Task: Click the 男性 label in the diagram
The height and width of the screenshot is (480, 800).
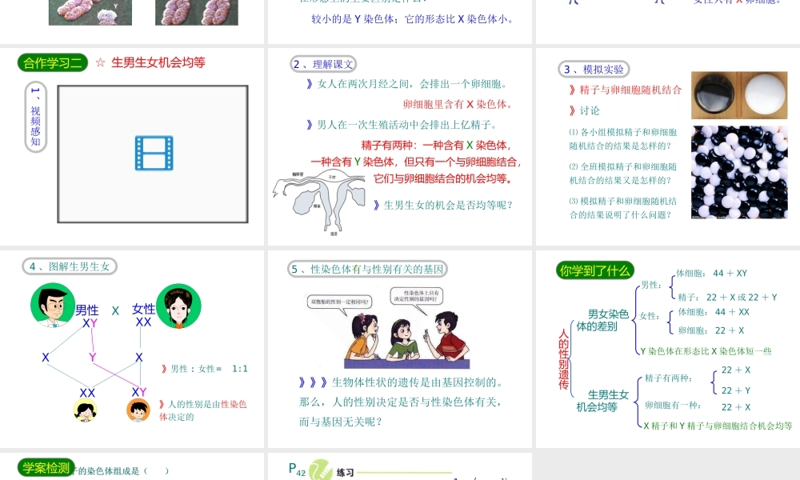Action: coord(86,310)
